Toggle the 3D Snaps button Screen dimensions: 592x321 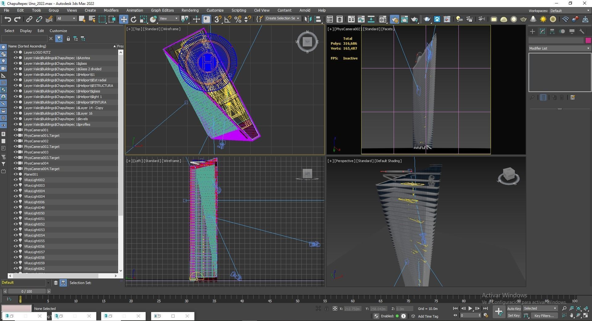pos(218,19)
